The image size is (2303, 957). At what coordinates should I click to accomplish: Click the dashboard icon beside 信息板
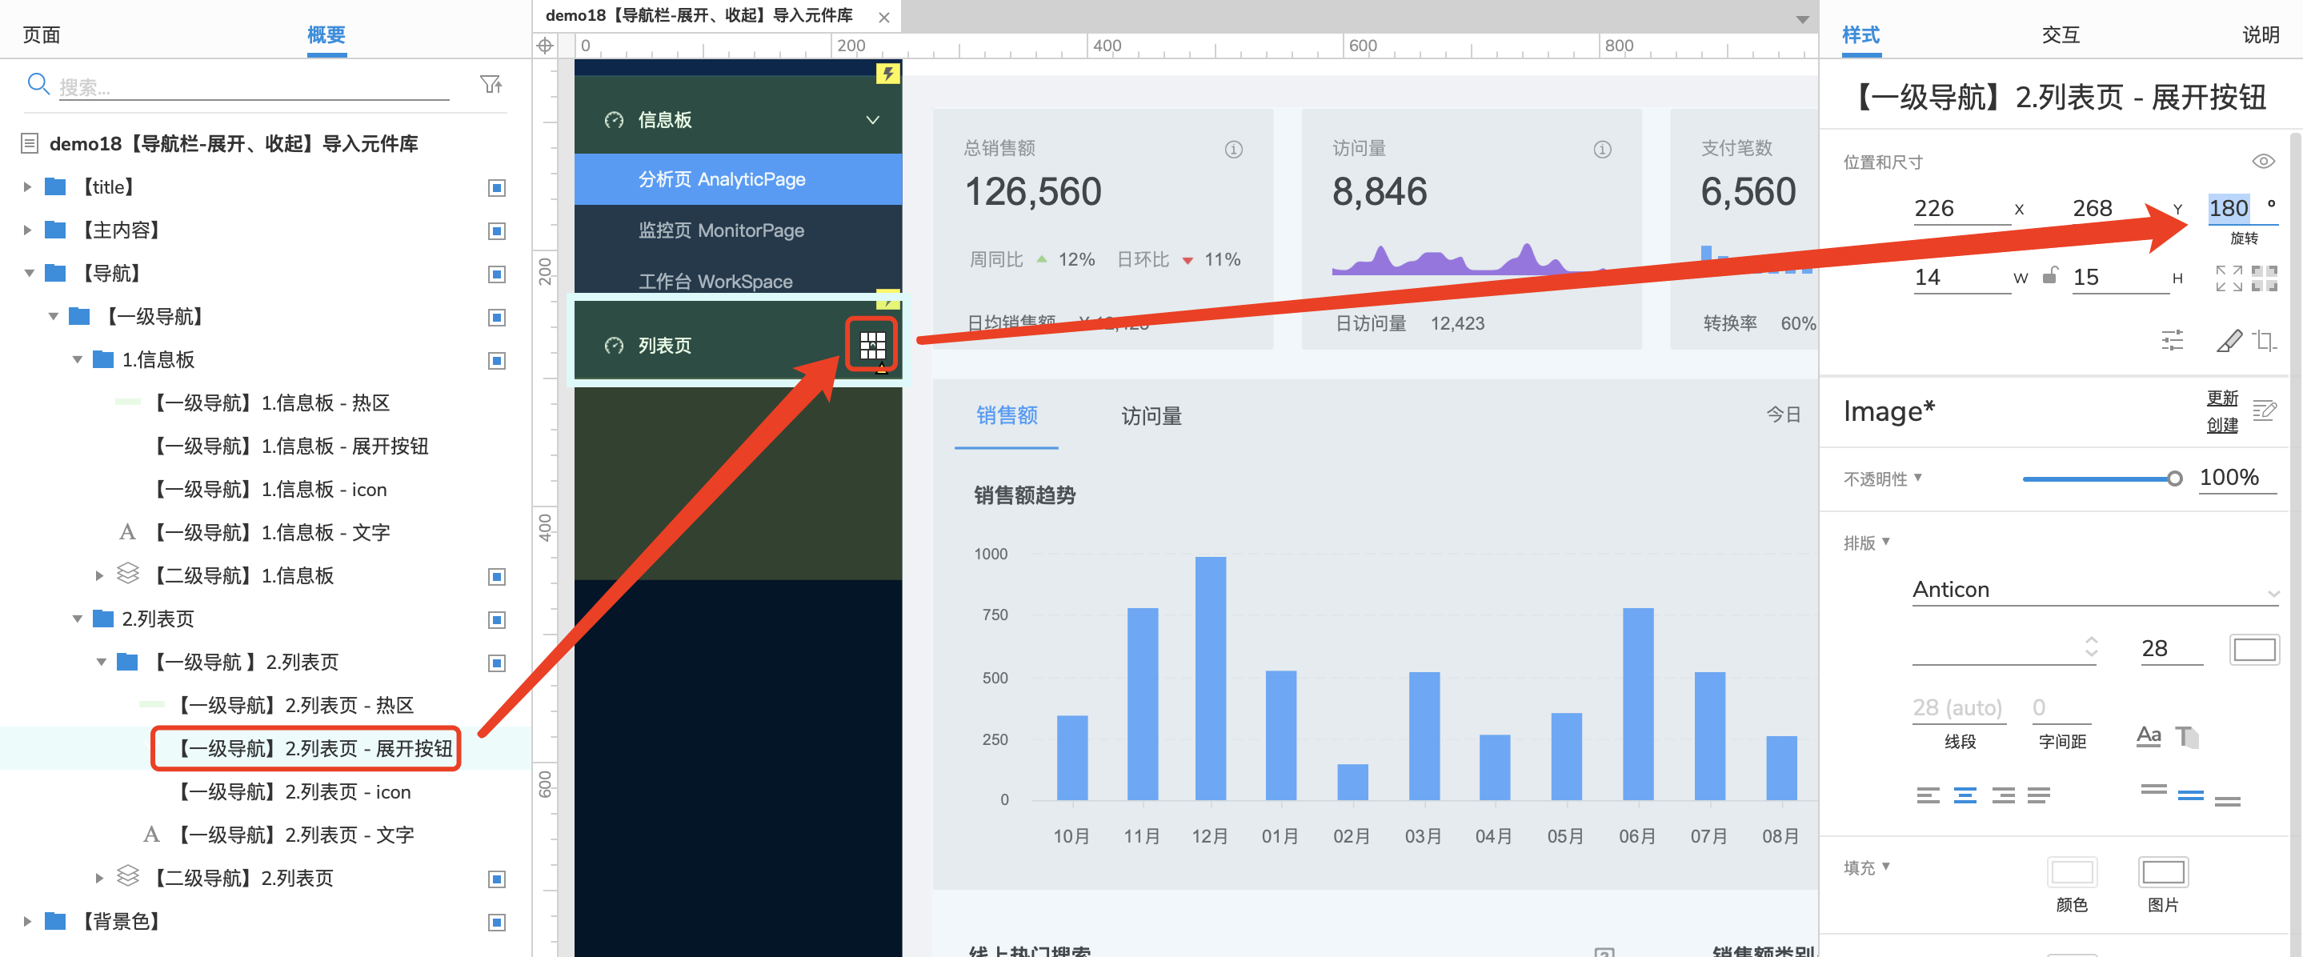[x=613, y=120]
